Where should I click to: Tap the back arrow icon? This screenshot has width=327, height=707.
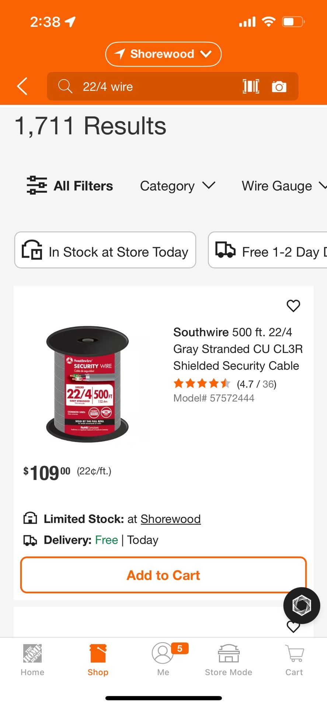22,87
